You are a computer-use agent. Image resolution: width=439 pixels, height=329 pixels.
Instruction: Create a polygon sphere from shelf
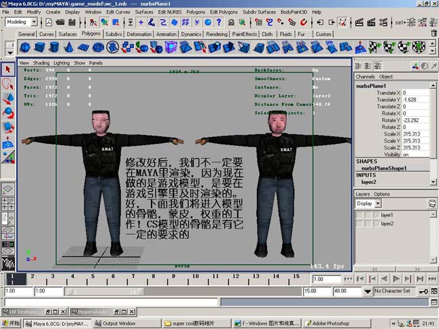tap(25, 47)
